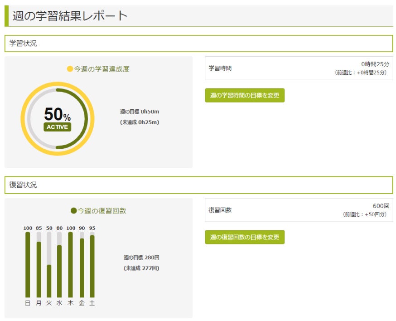Click the green dot beside 今週の復習回数
Viewport: 396px width, 321px height.
[x=73, y=210]
